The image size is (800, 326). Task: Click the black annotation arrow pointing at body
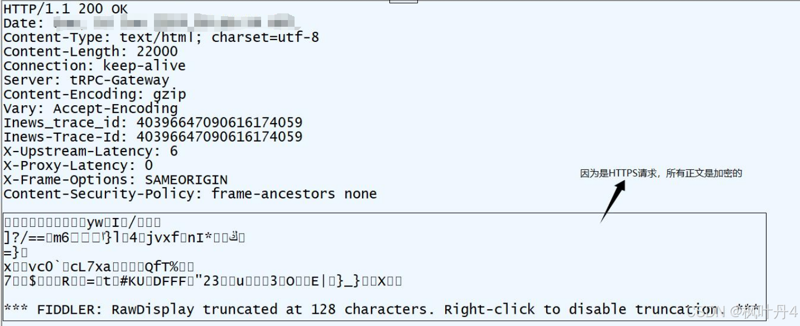(613, 202)
